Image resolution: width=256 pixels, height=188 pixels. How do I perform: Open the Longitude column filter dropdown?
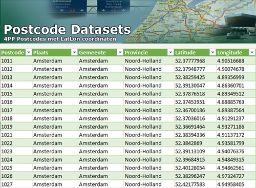pyautogui.click(x=252, y=52)
